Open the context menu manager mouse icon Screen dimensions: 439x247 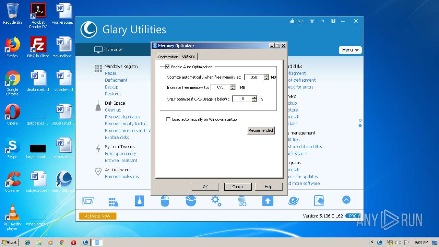165,201
